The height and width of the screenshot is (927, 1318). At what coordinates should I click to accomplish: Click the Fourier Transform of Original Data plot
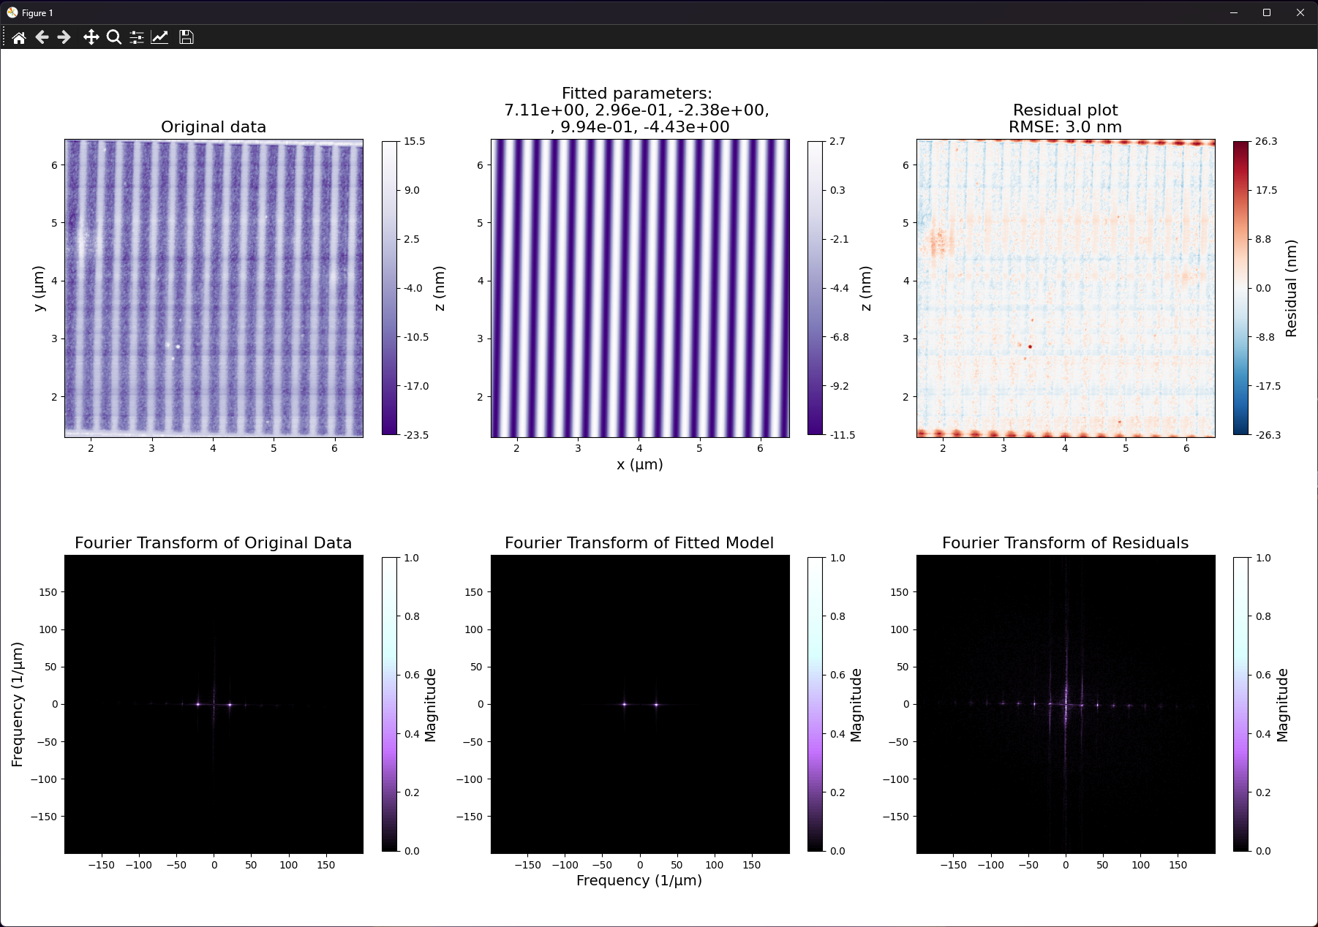point(214,704)
